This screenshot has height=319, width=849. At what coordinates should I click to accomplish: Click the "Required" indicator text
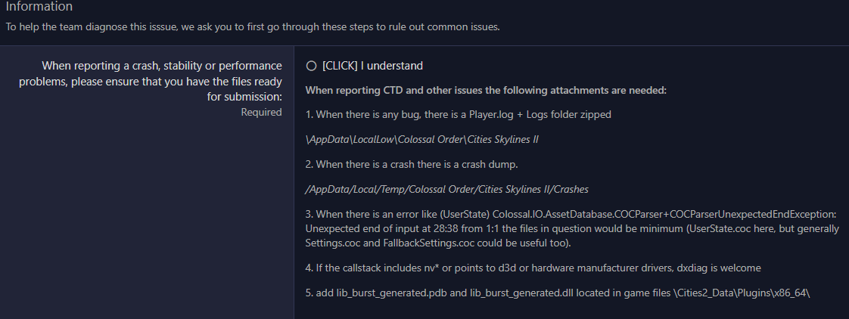click(x=261, y=112)
